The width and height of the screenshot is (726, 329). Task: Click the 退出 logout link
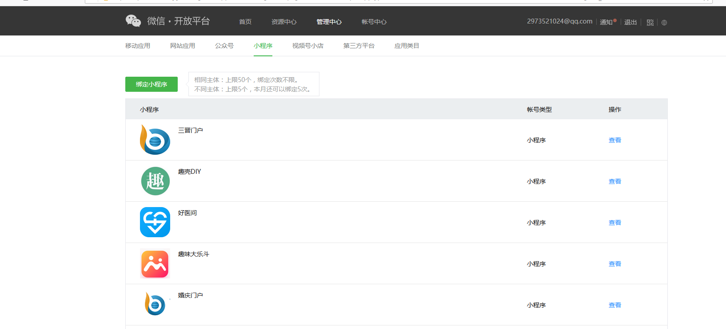(x=630, y=22)
